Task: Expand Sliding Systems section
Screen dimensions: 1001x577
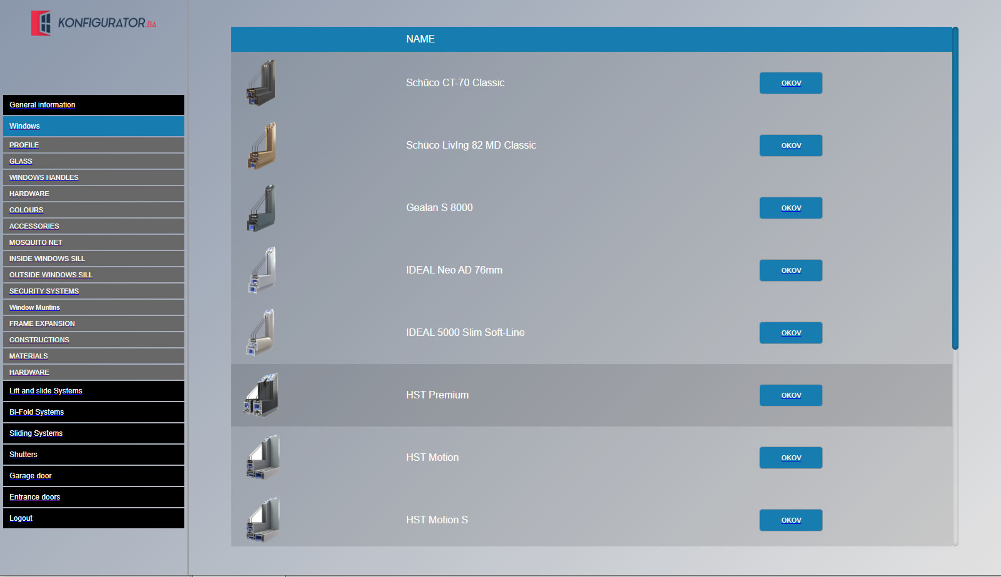Action: pyautogui.click(x=94, y=433)
